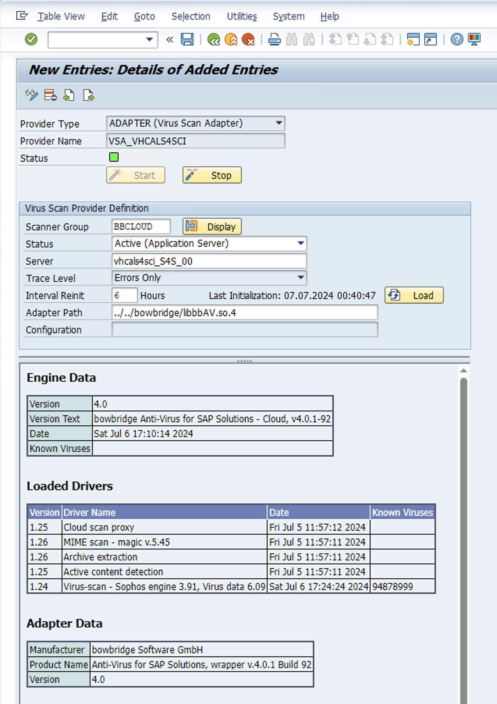This screenshot has height=704, width=497.
Task: Click the Scanner Group BBCLOUD field
Action: (x=141, y=226)
